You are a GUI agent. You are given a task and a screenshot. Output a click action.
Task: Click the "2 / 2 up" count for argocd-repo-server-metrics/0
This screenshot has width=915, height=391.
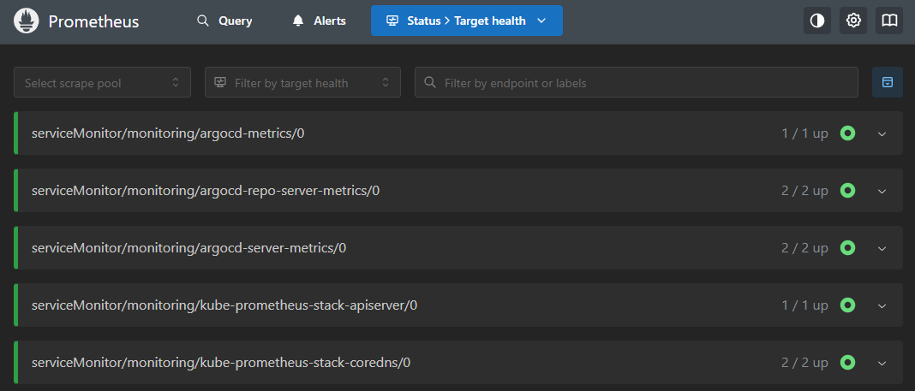(x=804, y=191)
